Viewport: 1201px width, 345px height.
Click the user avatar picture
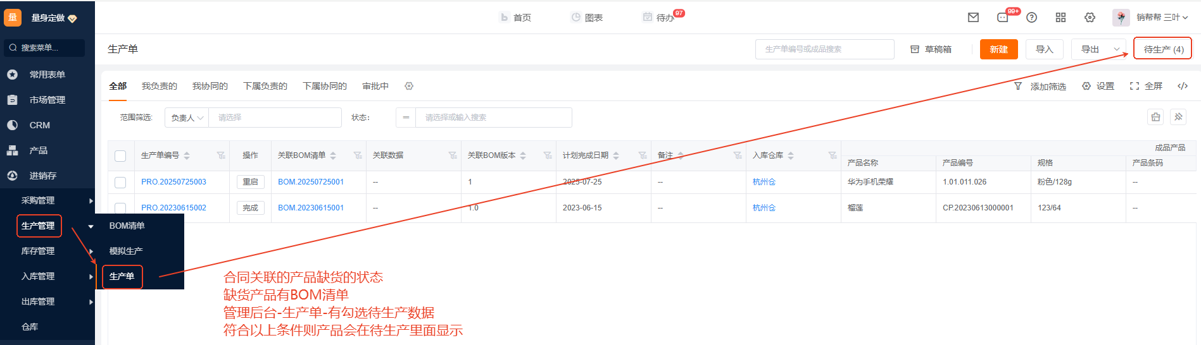click(1121, 18)
